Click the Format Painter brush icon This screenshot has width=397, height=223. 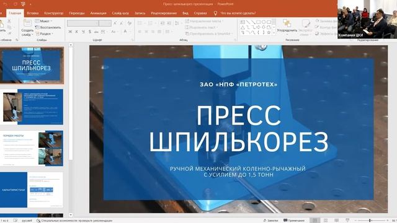pos(9,33)
